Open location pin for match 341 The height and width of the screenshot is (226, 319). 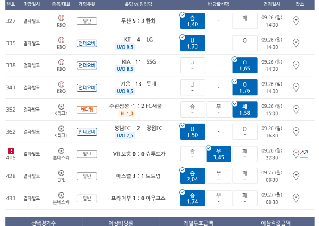[296, 87]
